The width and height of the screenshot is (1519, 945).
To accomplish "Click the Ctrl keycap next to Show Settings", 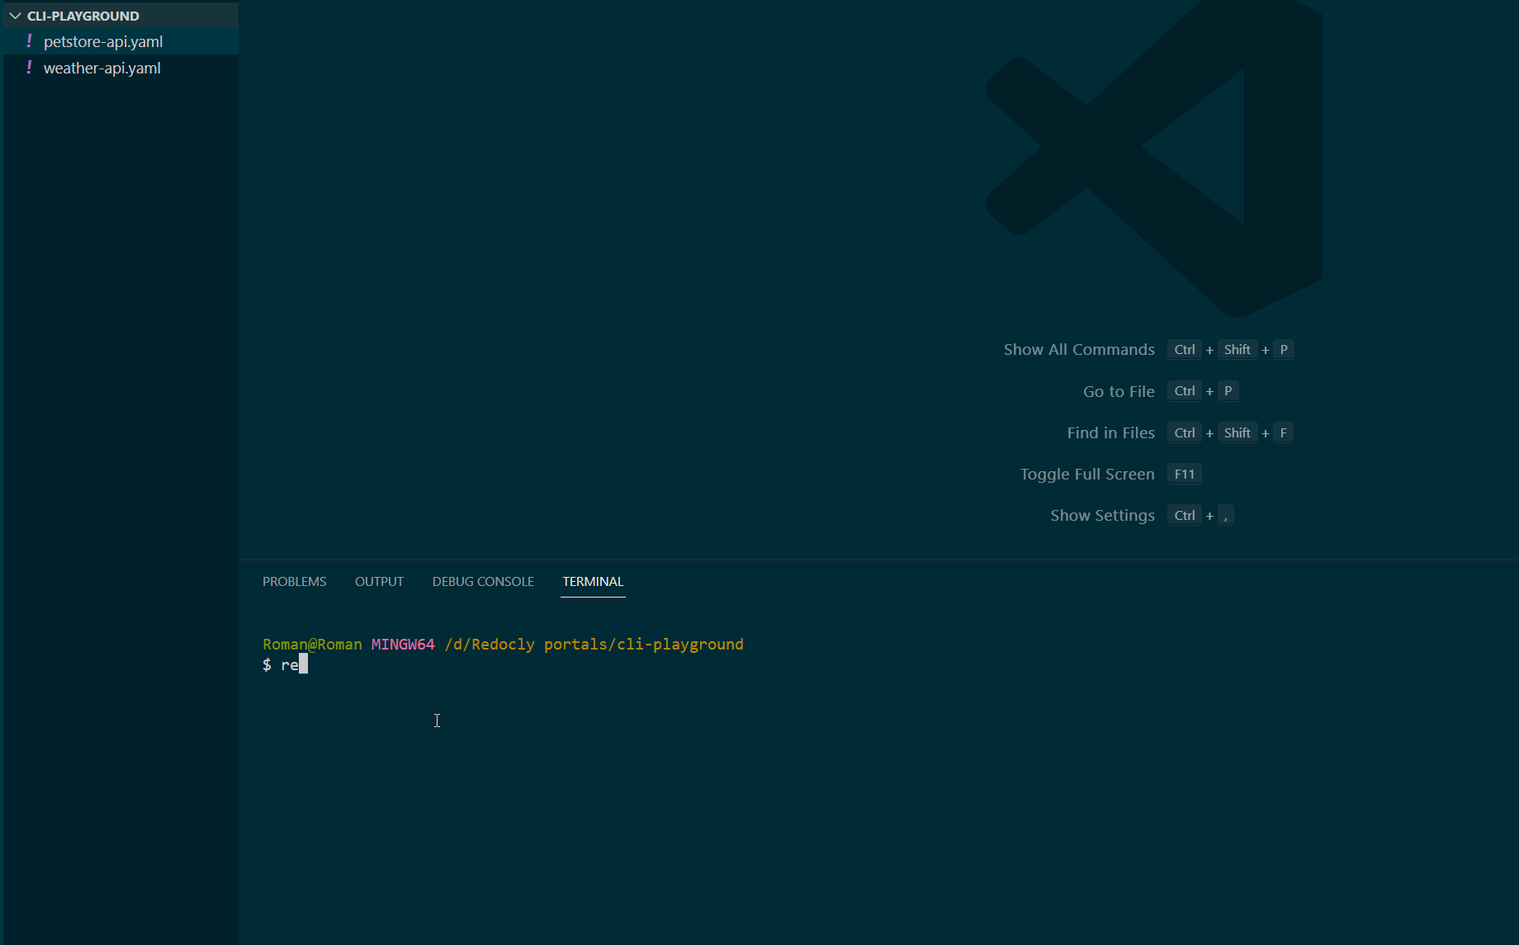I will (1184, 515).
